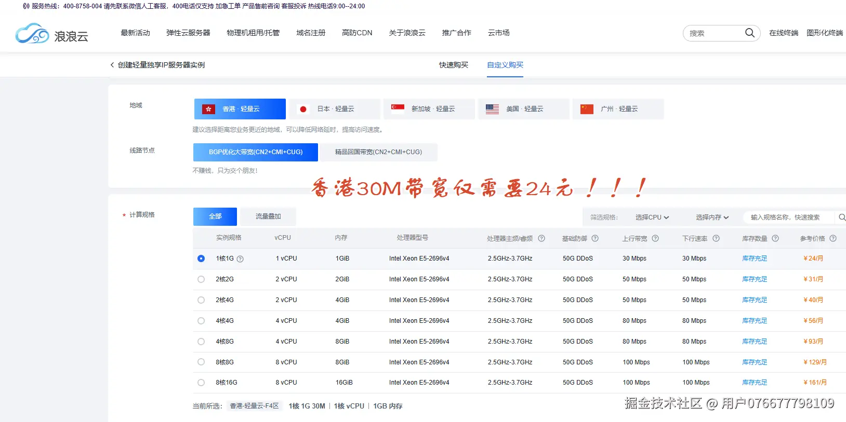Open the 在线终端 link

pyautogui.click(x=784, y=33)
